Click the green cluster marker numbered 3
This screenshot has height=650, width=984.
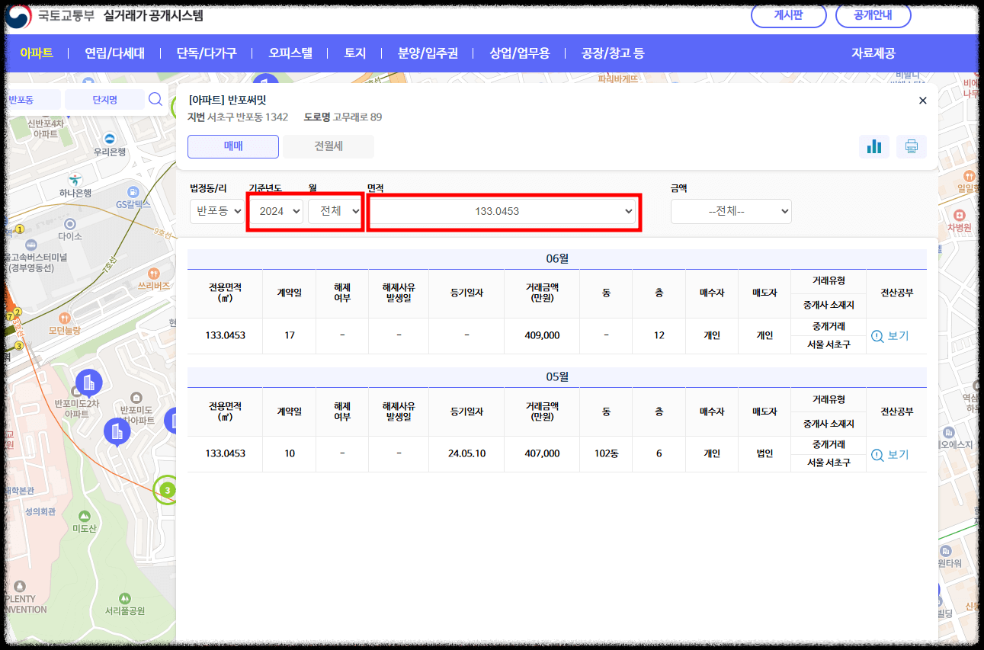point(167,490)
